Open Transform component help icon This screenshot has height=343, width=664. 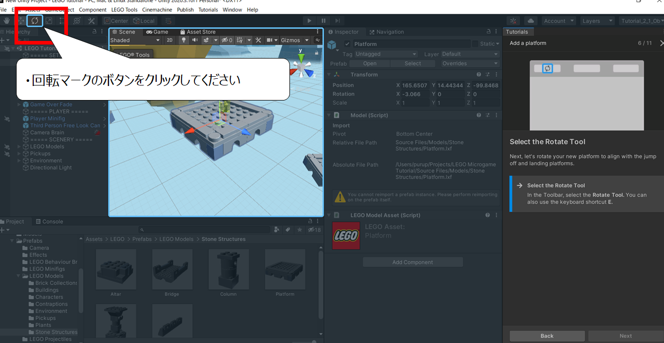click(x=479, y=75)
